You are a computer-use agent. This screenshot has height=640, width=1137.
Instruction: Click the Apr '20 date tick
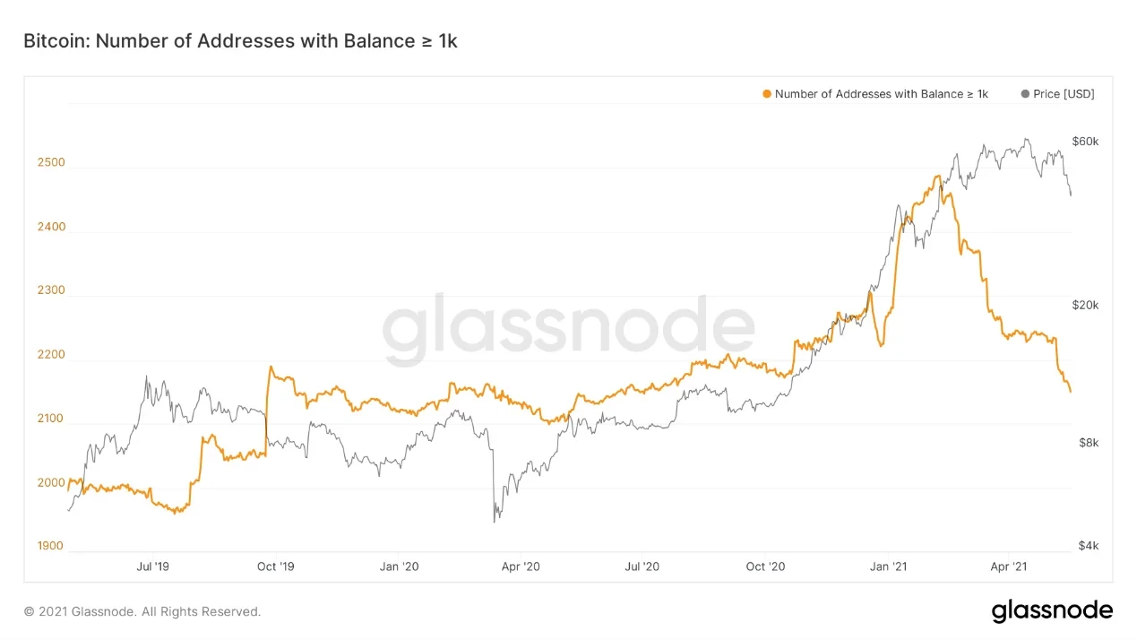pyautogui.click(x=521, y=566)
